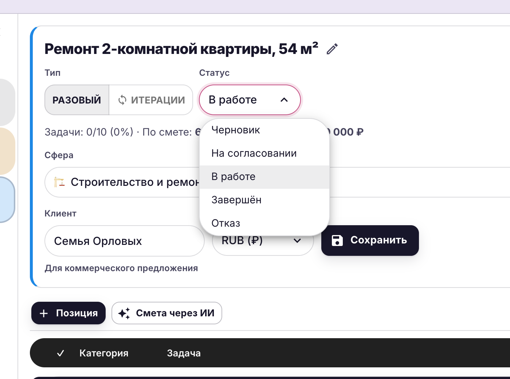Viewport: 510px width, 379px height.
Task: Click the + Позиция button
Action: pyautogui.click(x=68, y=313)
